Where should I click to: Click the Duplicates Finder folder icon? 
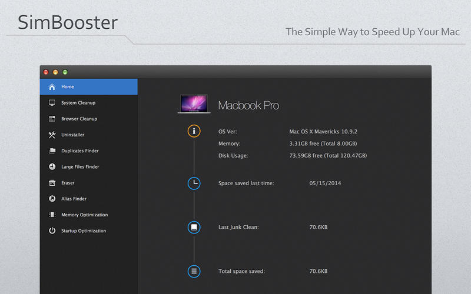coord(52,151)
